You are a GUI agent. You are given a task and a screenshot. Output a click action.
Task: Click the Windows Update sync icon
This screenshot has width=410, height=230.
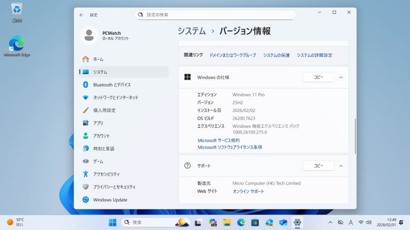(86, 199)
